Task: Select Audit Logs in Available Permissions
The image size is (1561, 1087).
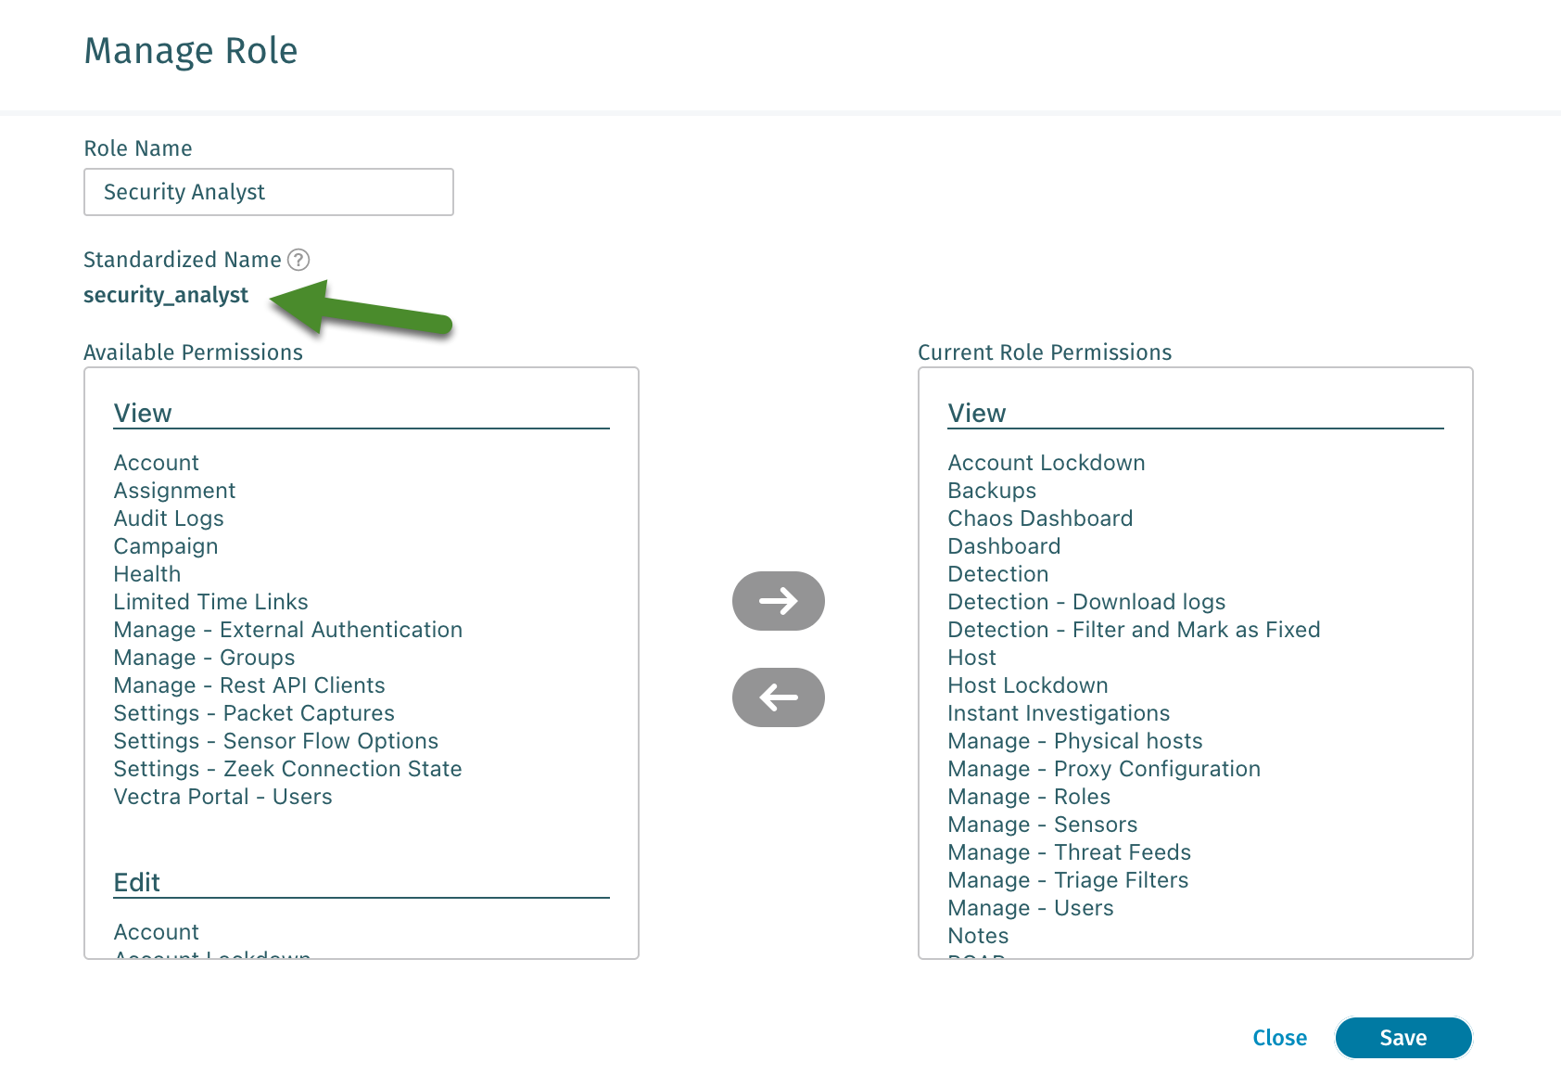Action: click(169, 518)
